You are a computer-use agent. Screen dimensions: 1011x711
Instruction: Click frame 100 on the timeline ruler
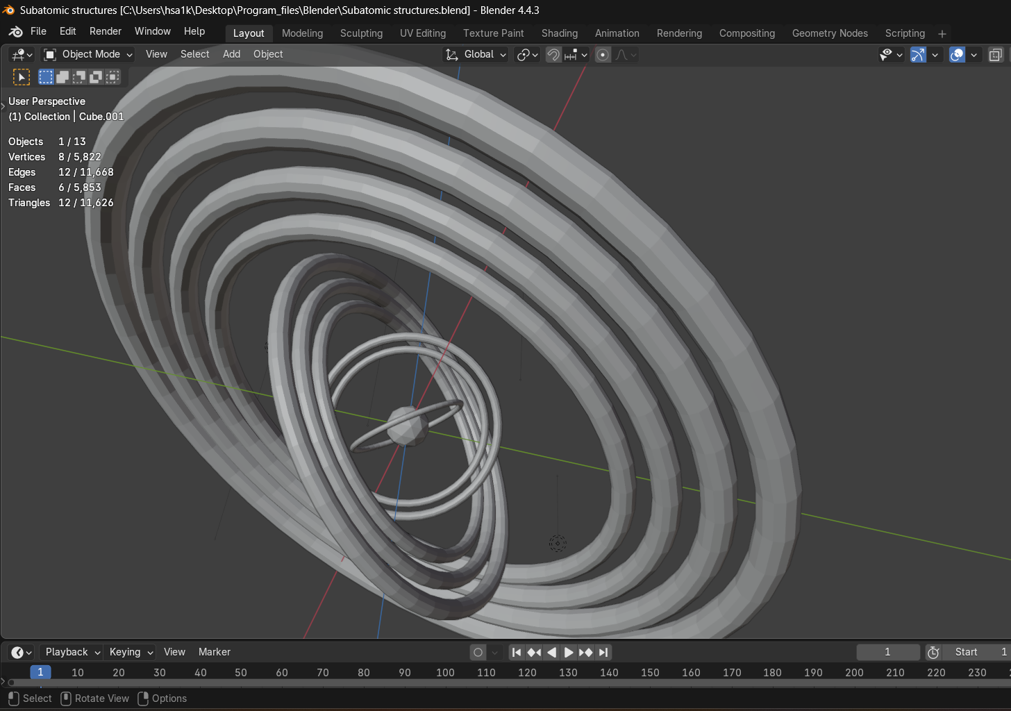pos(445,672)
